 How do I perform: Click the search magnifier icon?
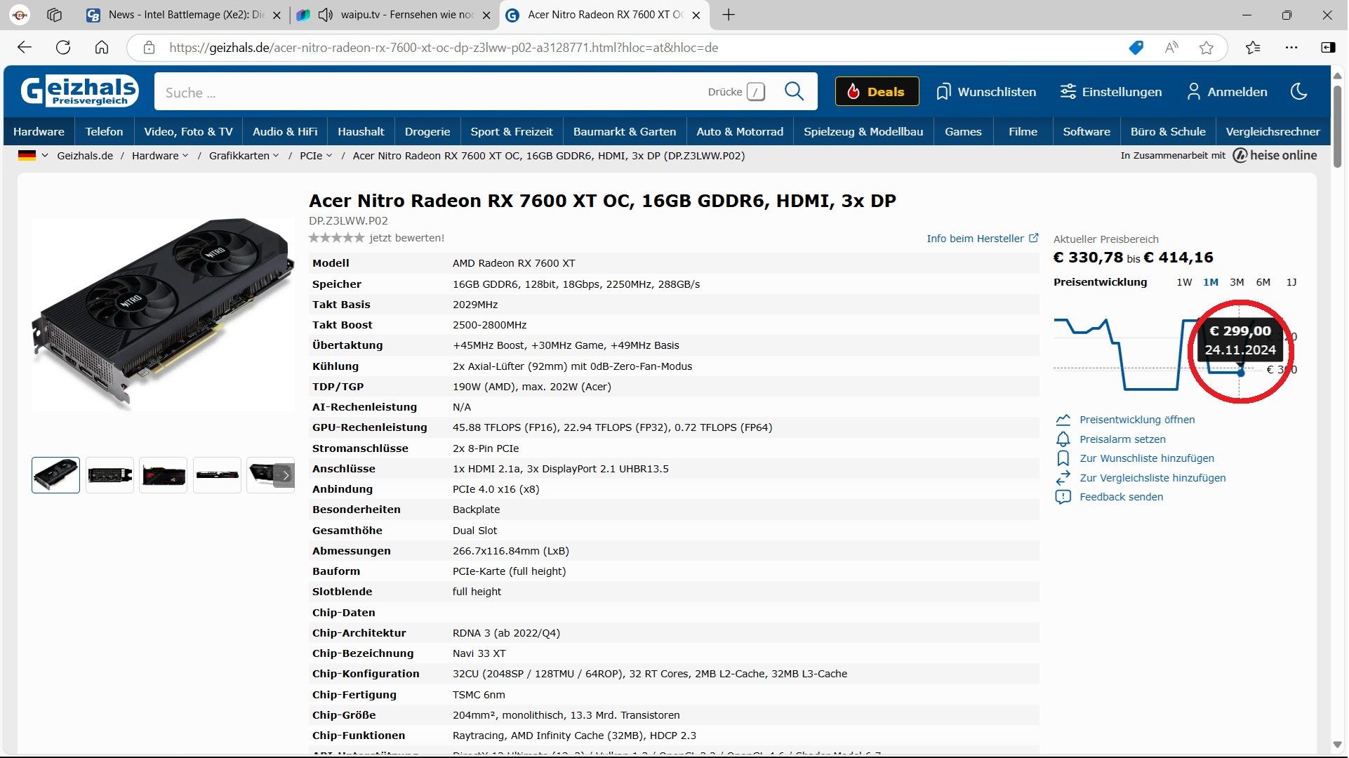coord(794,91)
